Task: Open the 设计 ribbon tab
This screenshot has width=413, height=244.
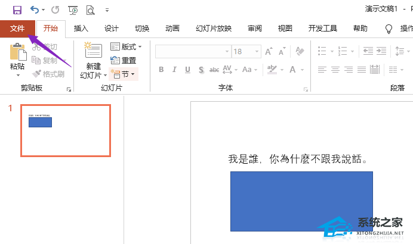Action: (x=112, y=29)
